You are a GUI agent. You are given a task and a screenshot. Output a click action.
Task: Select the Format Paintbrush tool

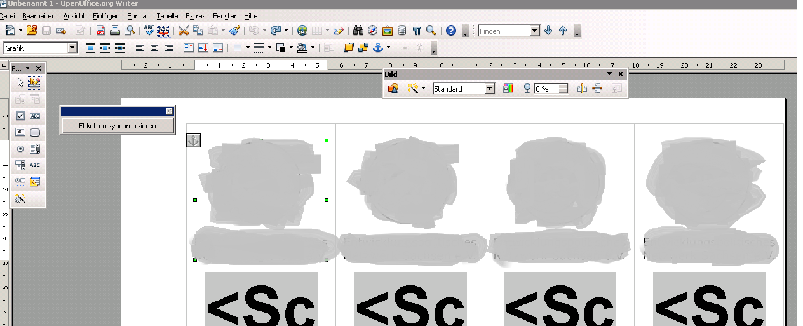click(234, 31)
